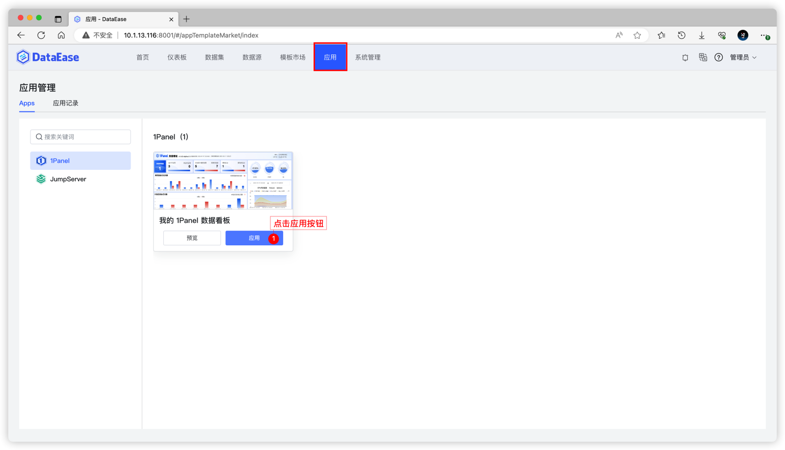The image size is (785, 450).
Task: Click the DataEase logo
Action: point(48,57)
